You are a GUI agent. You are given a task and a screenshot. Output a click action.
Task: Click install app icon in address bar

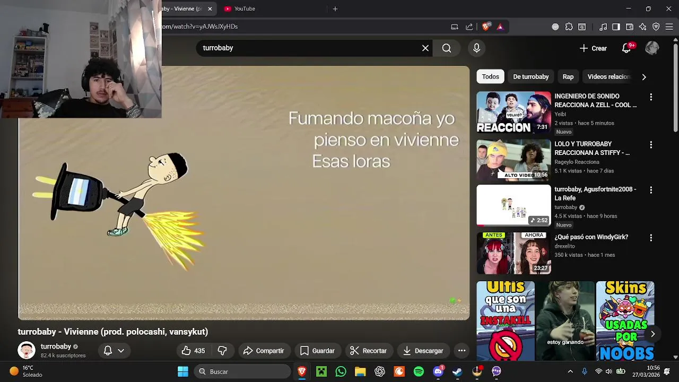click(x=455, y=27)
